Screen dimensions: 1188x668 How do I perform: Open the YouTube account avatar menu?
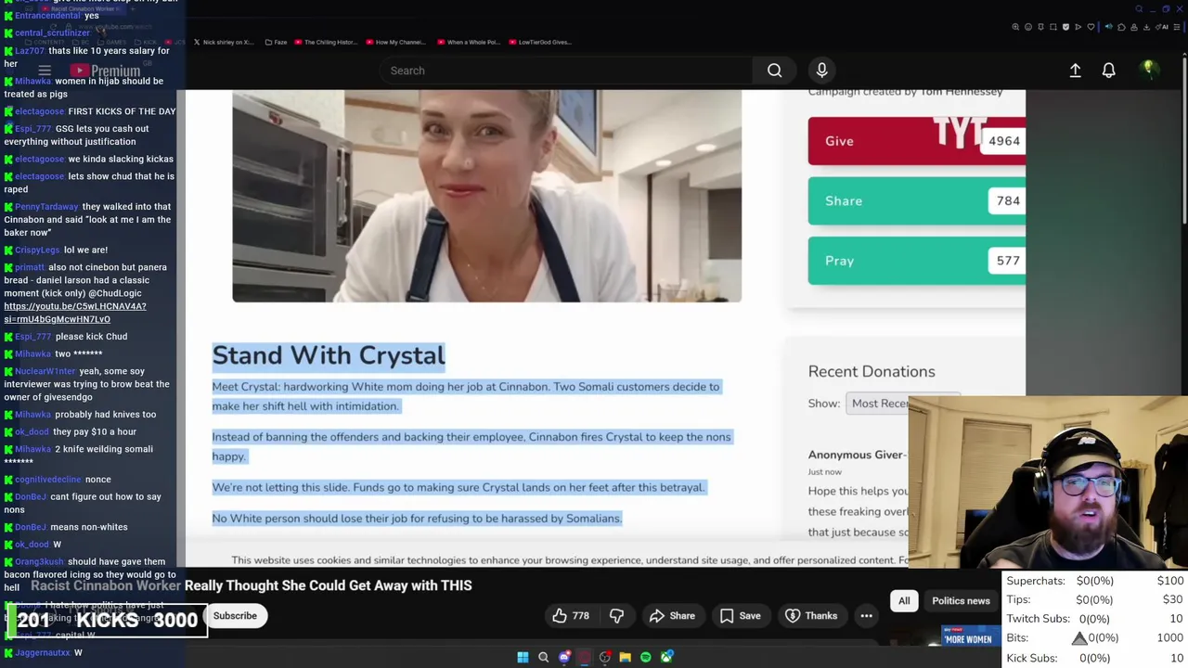coord(1148,70)
